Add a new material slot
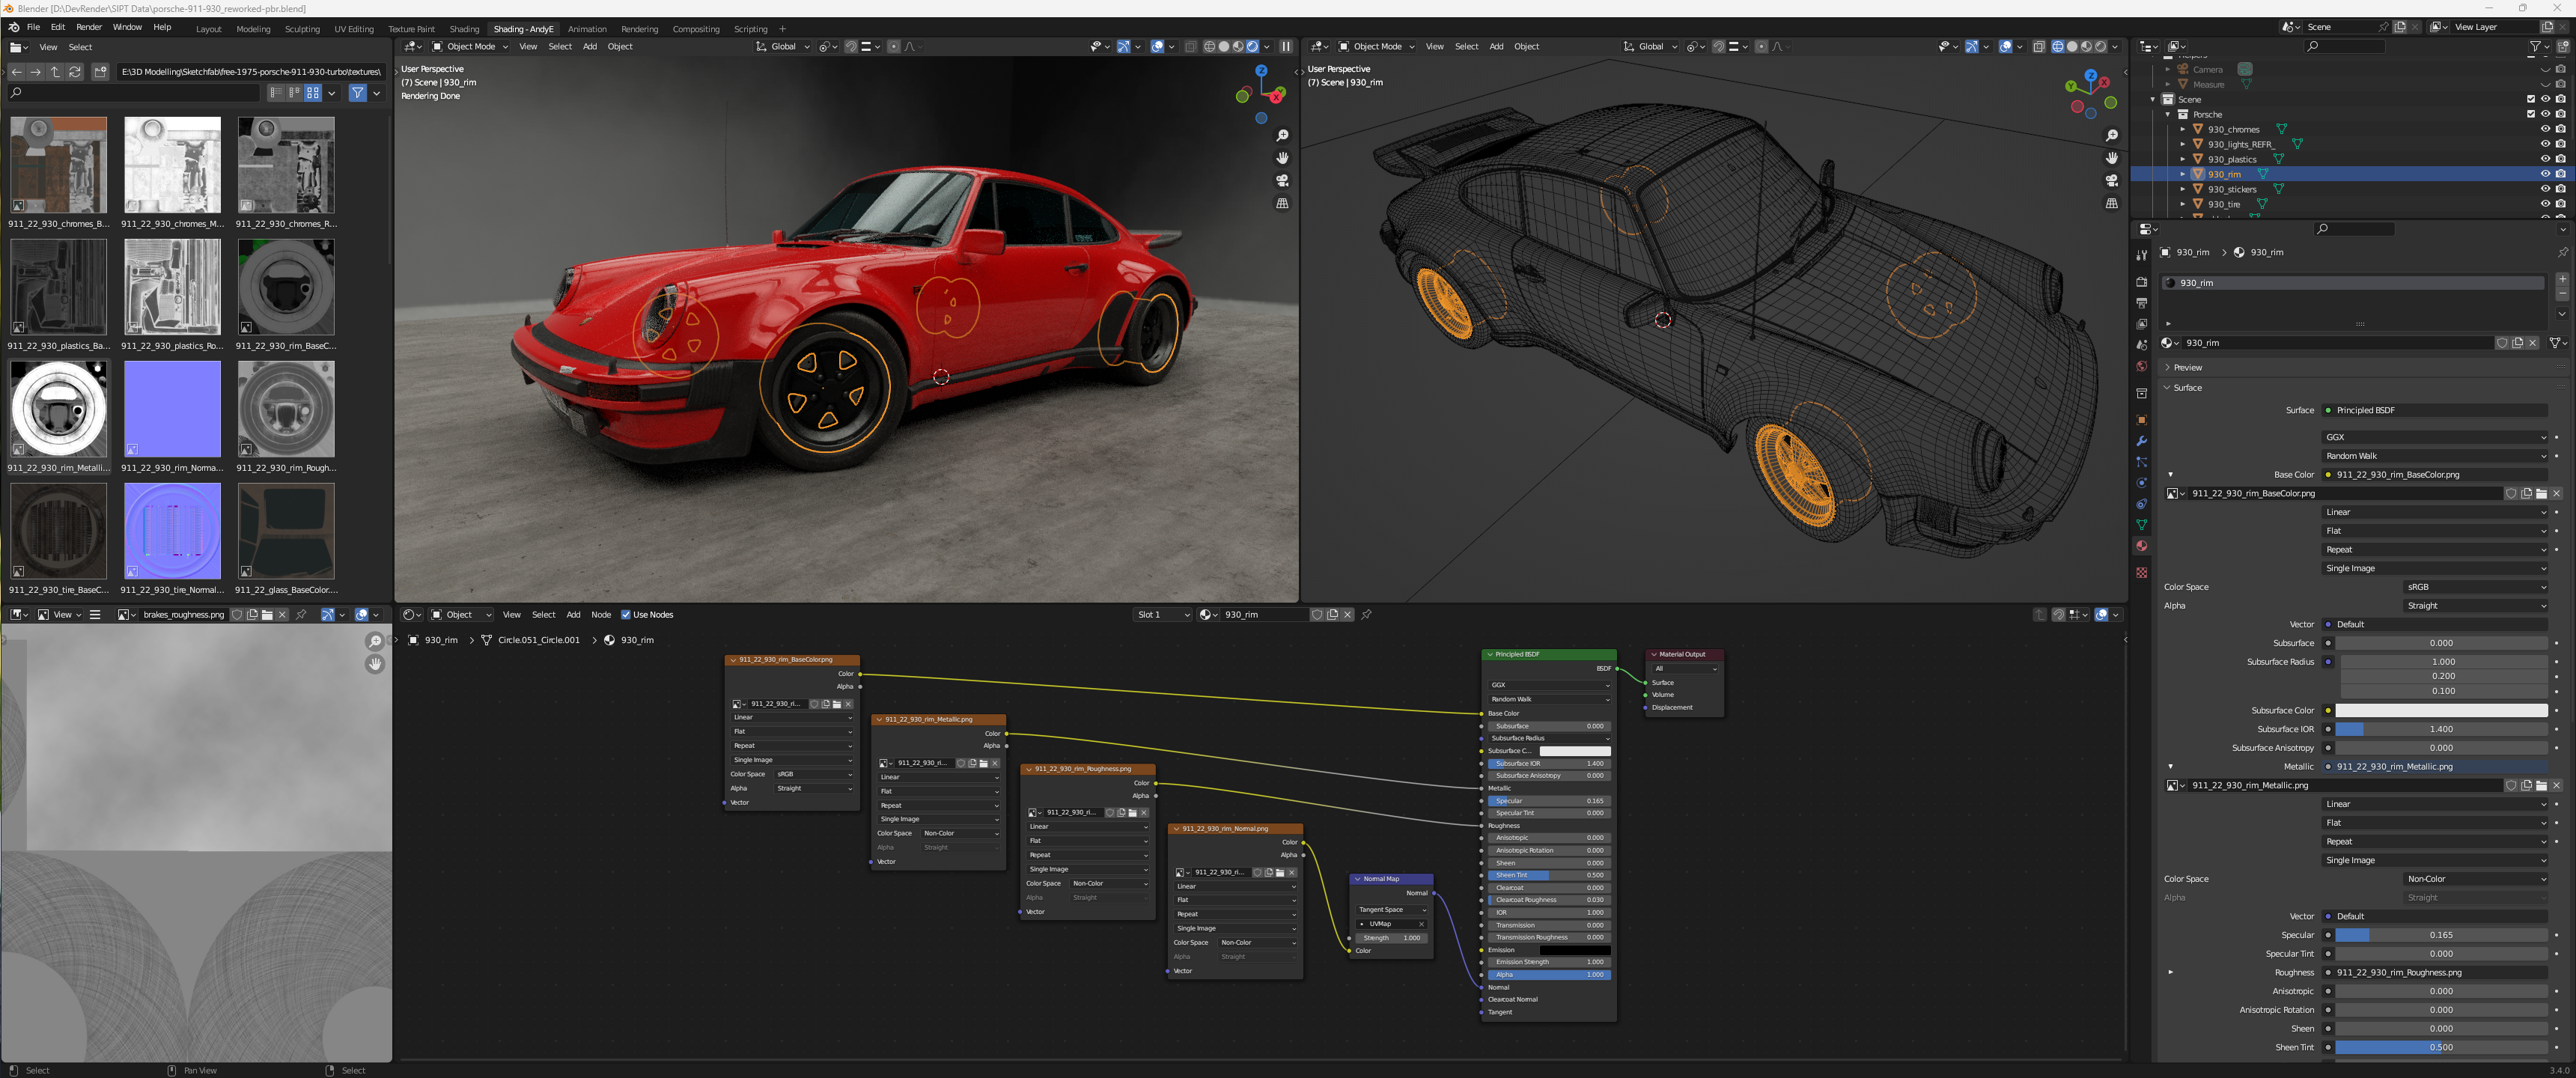 2561,279
